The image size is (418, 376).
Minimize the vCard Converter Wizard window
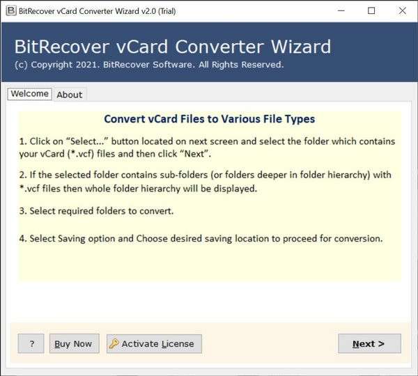[339, 10]
